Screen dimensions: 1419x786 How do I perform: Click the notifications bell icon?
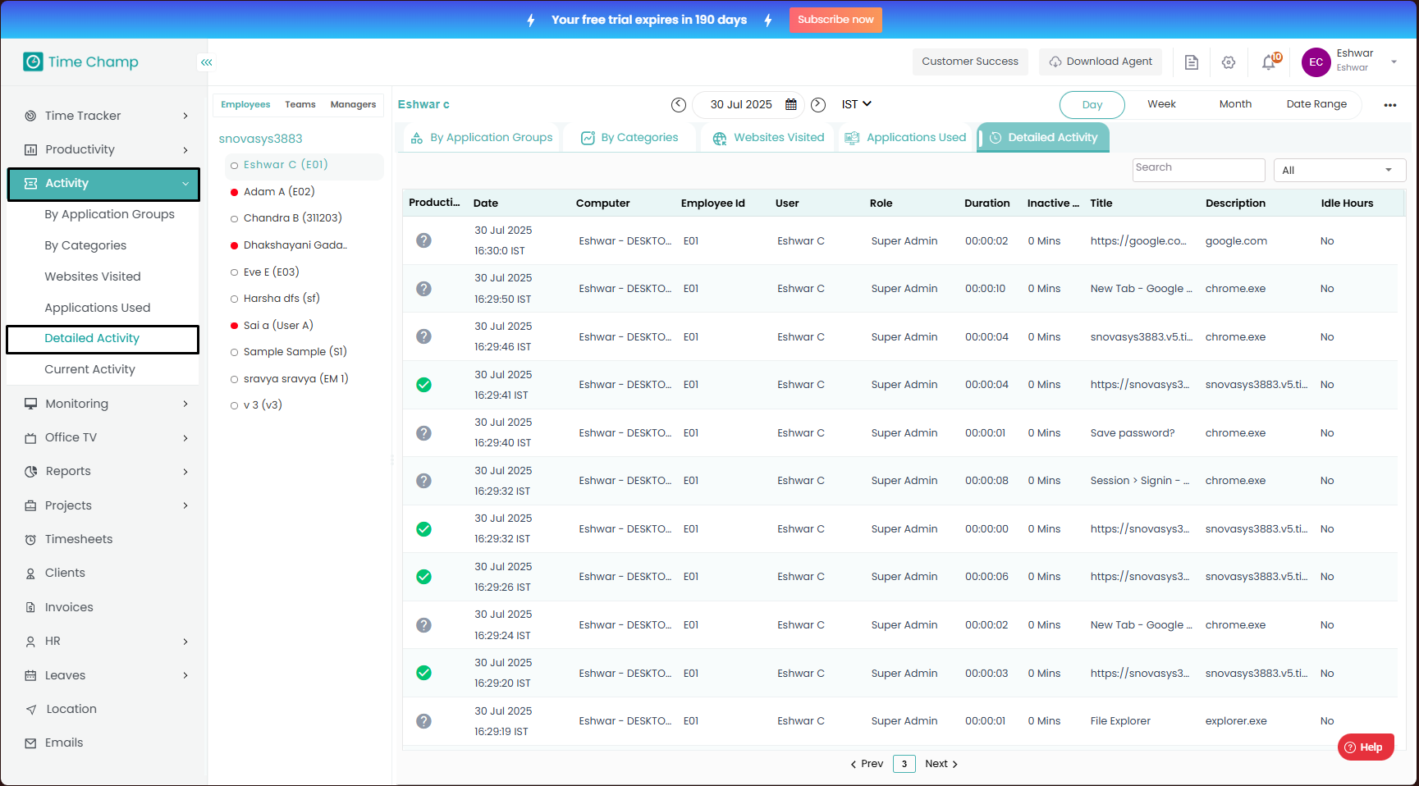pyautogui.click(x=1269, y=62)
